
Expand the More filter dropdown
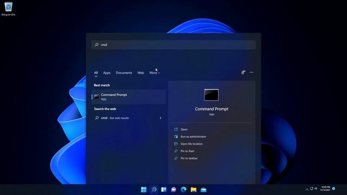click(x=155, y=73)
